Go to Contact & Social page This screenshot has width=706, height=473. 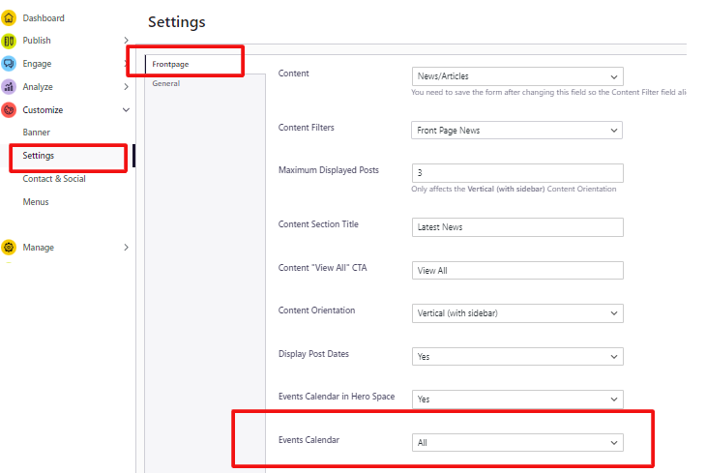[54, 179]
